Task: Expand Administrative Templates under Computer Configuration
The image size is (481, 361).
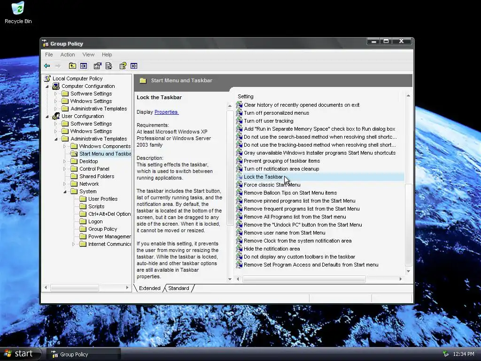Action: tap(55, 109)
